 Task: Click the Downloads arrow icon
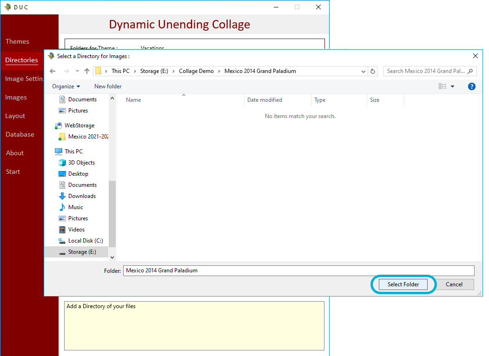tap(62, 196)
